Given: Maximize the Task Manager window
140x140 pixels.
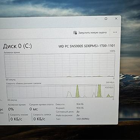Looking at the screenshot, I should pos(106,19).
